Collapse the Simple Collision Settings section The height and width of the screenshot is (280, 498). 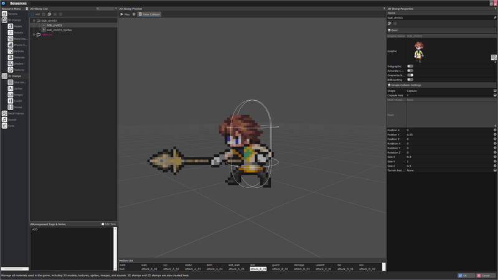coord(390,85)
